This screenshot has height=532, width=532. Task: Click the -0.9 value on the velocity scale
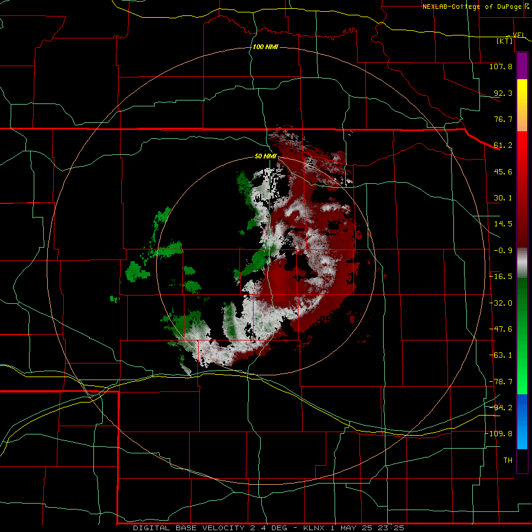pyautogui.click(x=503, y=251)
